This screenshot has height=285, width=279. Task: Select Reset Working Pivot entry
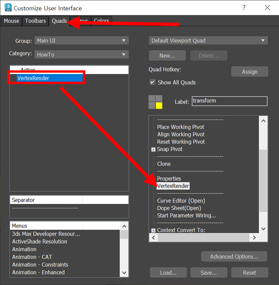click(181, 142)
